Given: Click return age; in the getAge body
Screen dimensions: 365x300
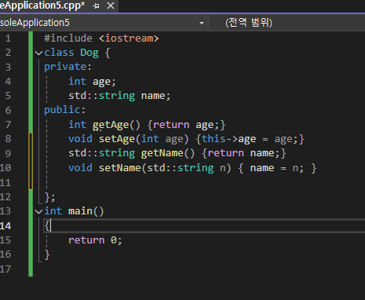Looking at the screenshot, I should (x=186, y=125).
